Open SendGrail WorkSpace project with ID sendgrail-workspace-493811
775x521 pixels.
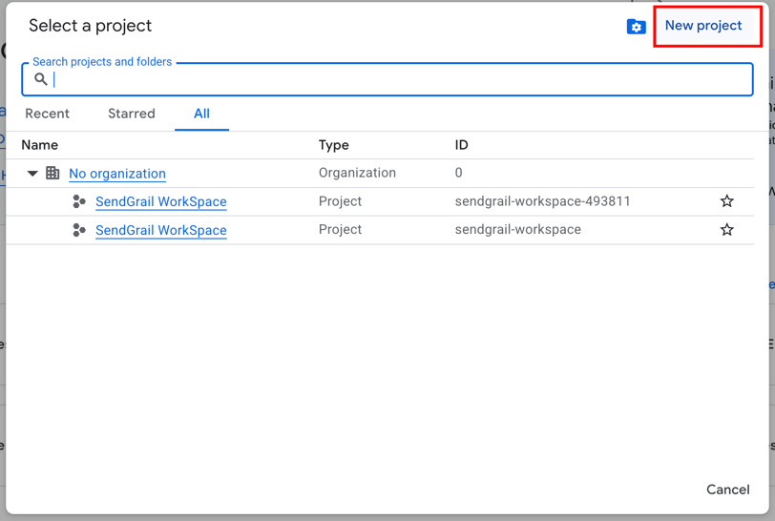(x=161, y=201)
